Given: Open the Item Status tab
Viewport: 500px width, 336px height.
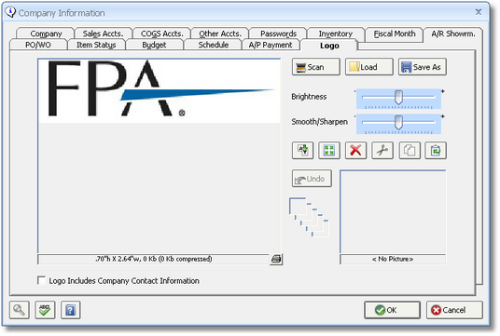Looking at the screenshot, I should point(96,45).
